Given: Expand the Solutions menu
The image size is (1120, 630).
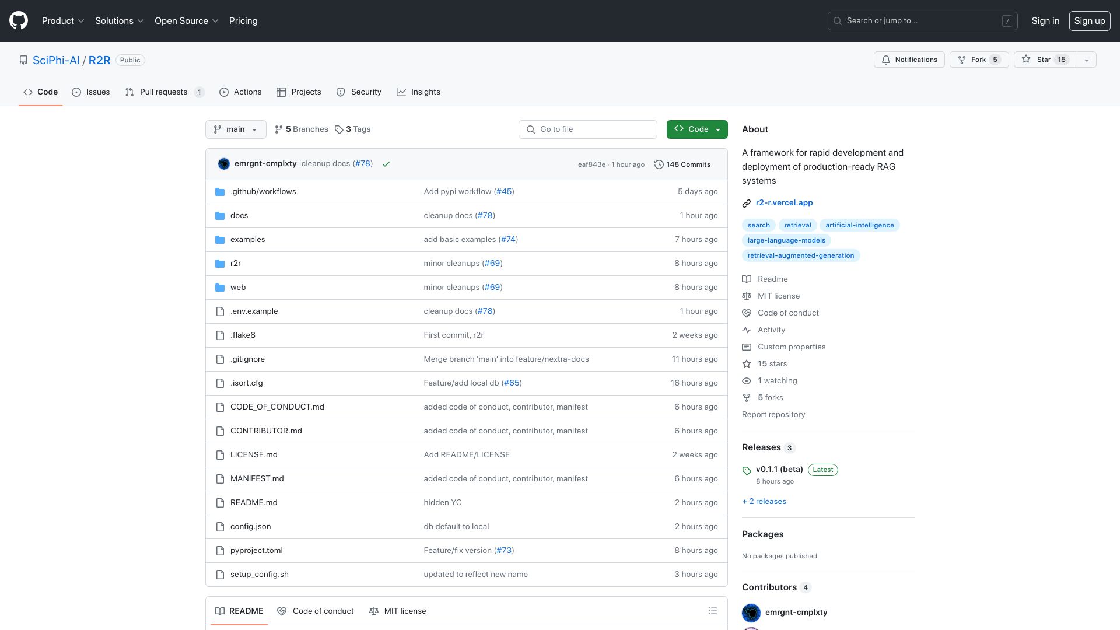Looking at the screenshot, I should (119, 21).
